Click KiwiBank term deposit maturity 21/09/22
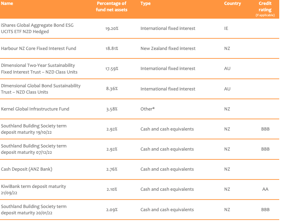 33,189
